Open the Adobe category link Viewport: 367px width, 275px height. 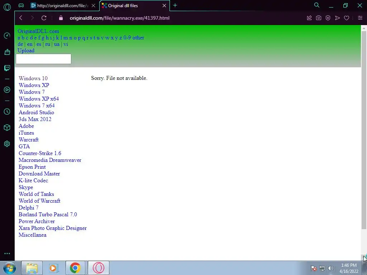point(26,126)
